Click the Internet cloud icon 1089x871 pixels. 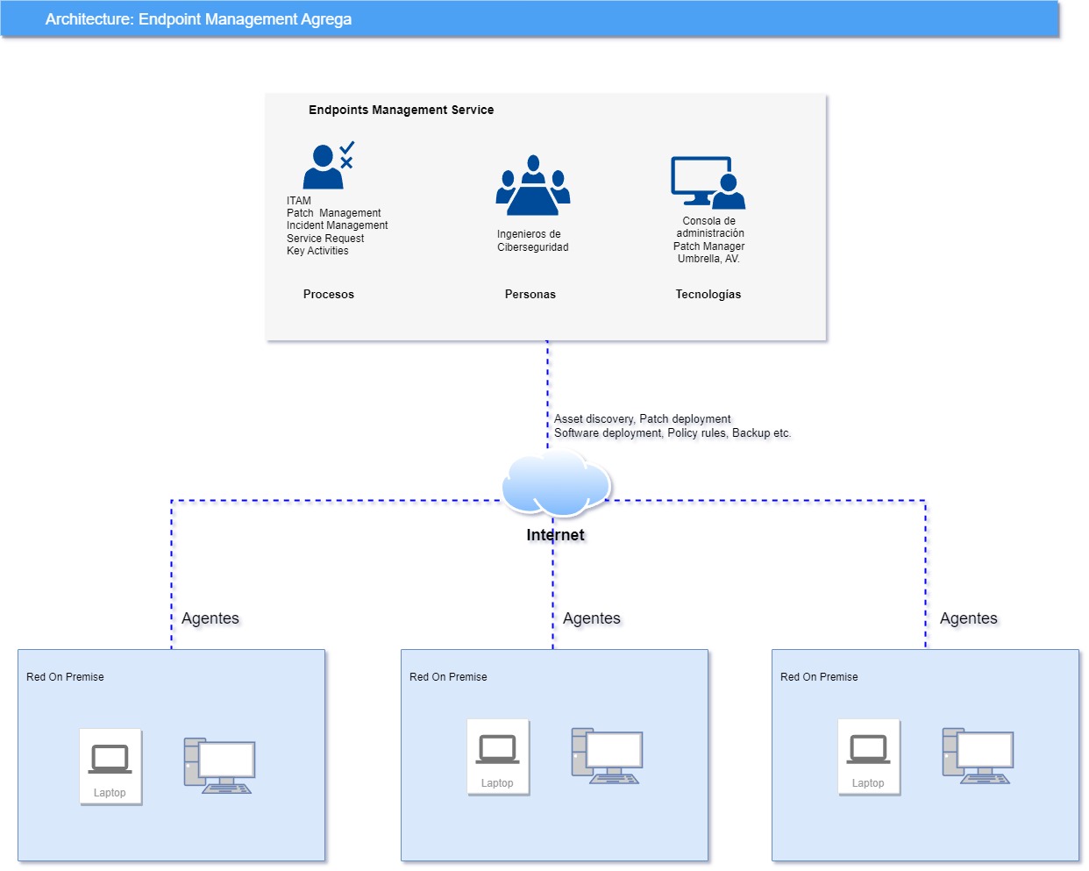point(556,483)
